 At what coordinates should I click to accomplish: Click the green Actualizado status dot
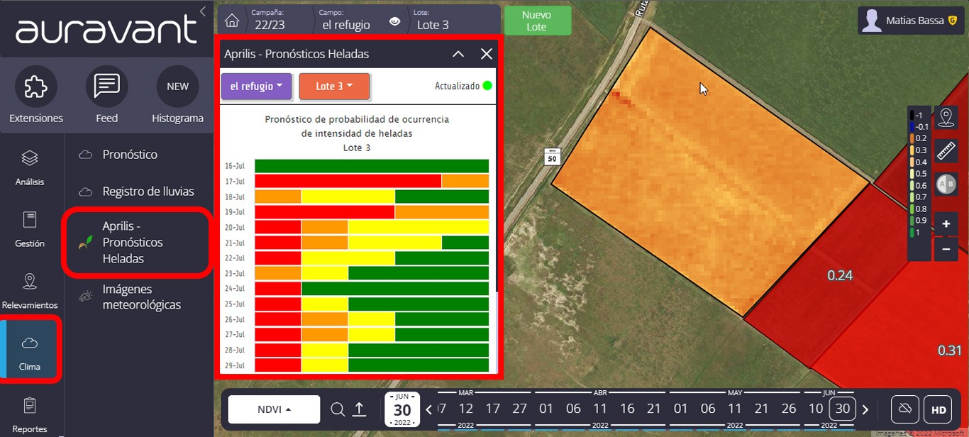point(487,86)
